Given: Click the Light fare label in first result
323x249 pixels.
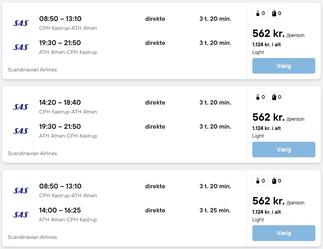Looking at the screenshot, I should (x=258, y=52).
